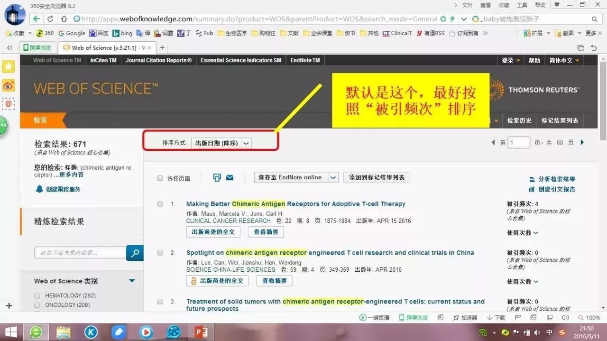
Task: Open File Explorer from the taskbar
Action: [63, 332]
